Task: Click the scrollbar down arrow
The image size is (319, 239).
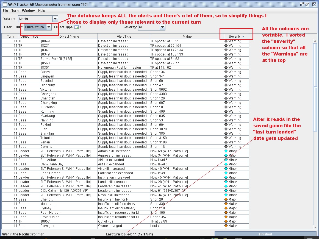Action: [x=315, y=227]
